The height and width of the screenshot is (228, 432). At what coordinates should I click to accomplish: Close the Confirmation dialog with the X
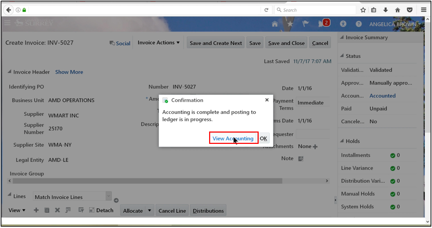click(x=267, y=100)
